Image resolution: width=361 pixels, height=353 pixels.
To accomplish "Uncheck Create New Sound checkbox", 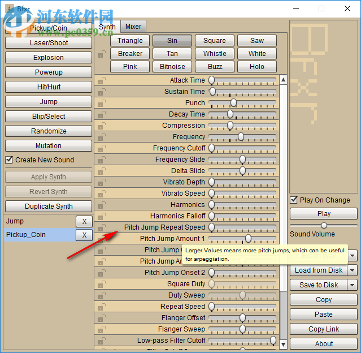I will (9, 160).
